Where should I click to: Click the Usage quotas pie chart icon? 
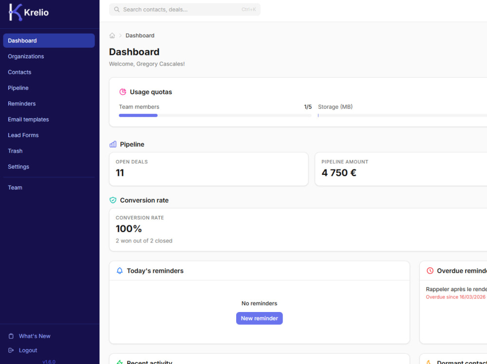point(123,92)
